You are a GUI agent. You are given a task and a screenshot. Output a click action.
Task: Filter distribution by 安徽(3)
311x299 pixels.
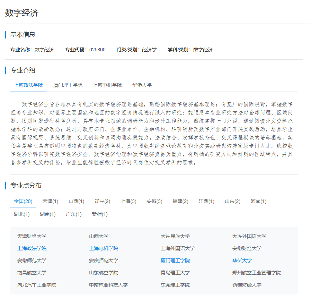[154, 201]
